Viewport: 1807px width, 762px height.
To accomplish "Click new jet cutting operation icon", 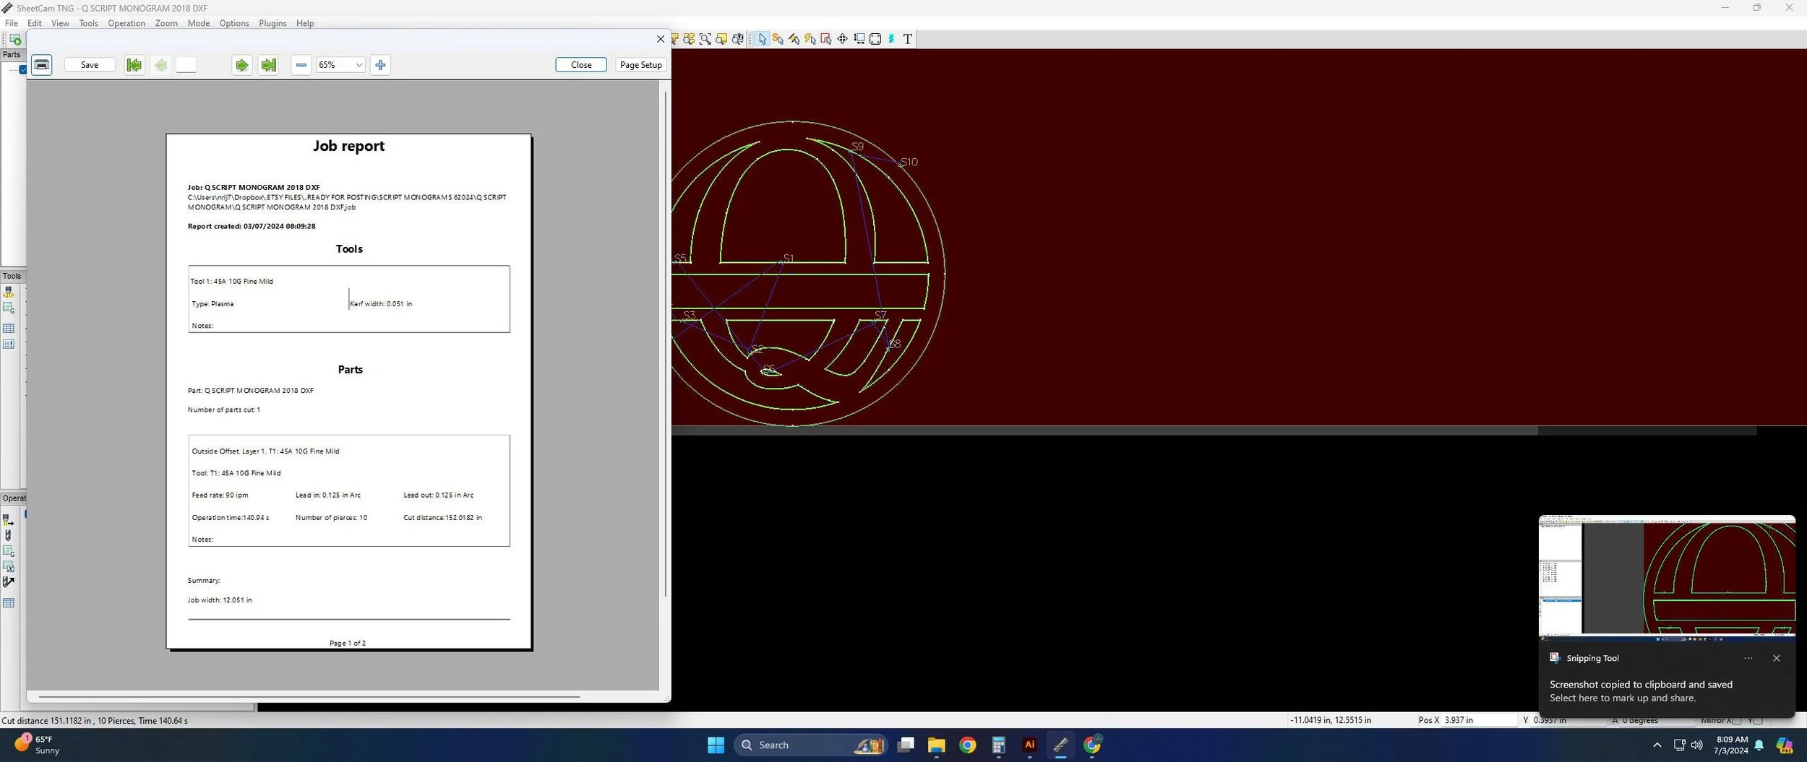I will coord(9,520).
